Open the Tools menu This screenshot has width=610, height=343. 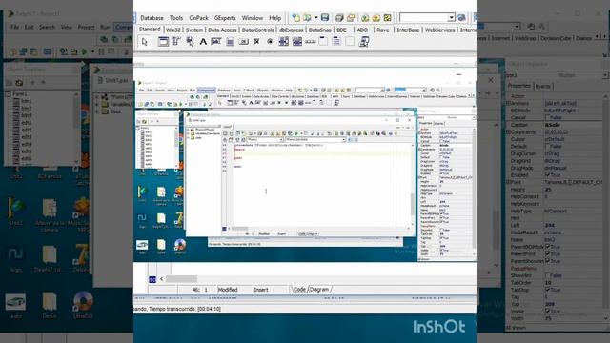click(175, 18)
